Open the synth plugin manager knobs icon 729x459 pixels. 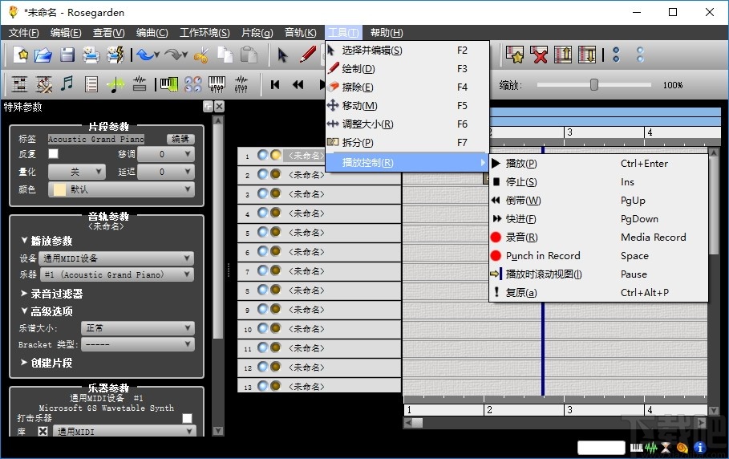click(x=193, y=84)
